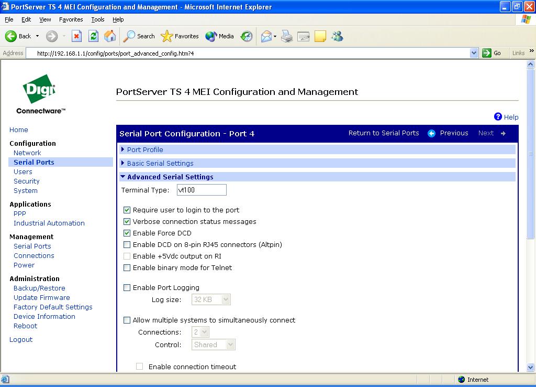Disable Verbose connection status messages
Screen dimensions: 536x387
(x=127, y=222)
